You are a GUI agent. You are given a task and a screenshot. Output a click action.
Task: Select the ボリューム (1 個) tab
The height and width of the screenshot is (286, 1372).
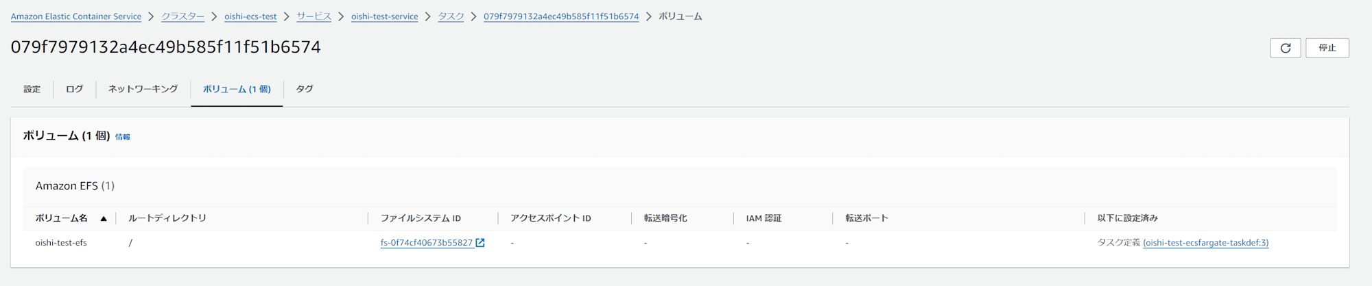(x=237, y=89)
